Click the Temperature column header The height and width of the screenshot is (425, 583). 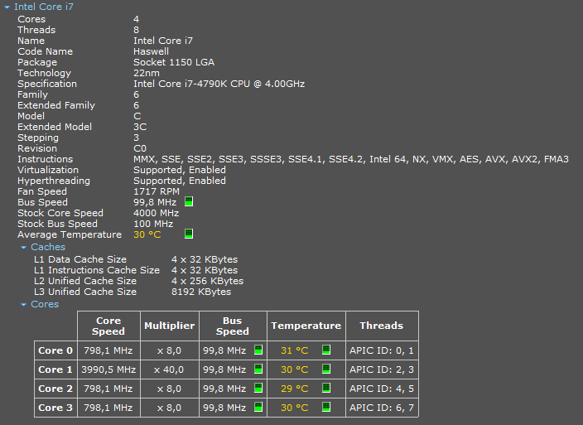click(306, 326)
